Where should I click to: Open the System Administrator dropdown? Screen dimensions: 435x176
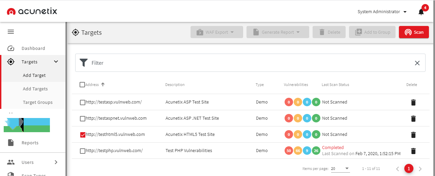click(x=382, y=12)
